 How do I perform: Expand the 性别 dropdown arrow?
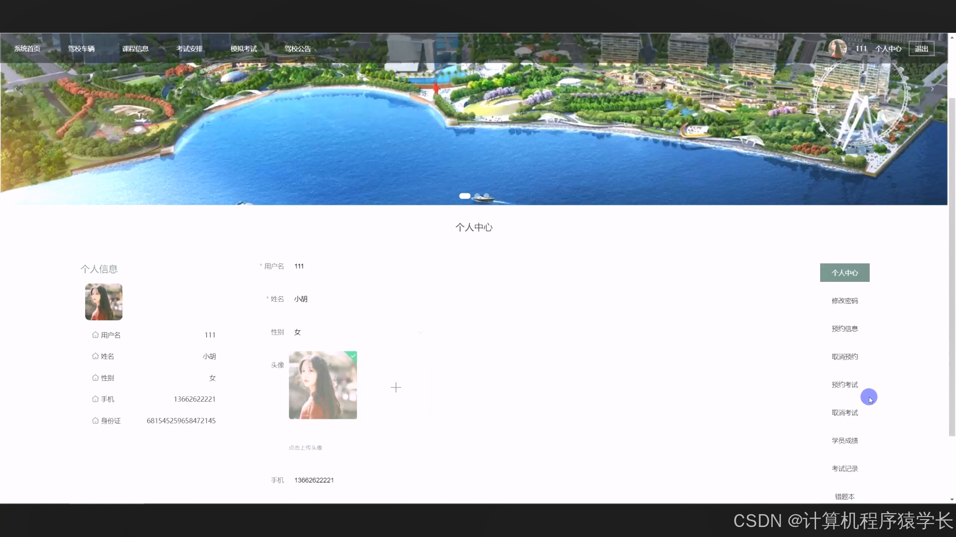[420, 332]
